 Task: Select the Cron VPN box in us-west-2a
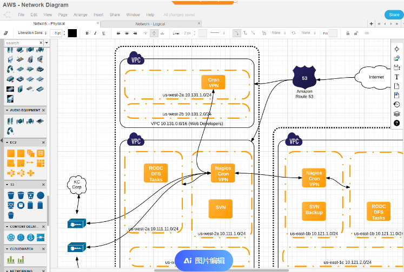[213, 82]
